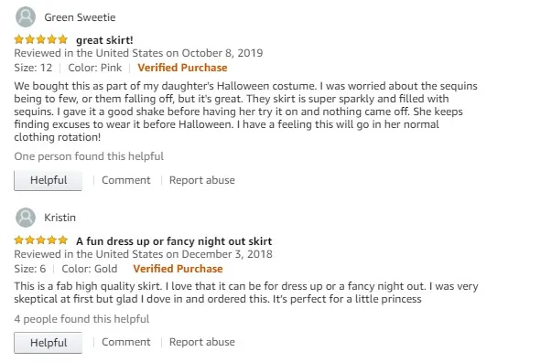Report abuse on Kristin's review
The height and width of the screenshot is (362, 541).
[201, 342]
